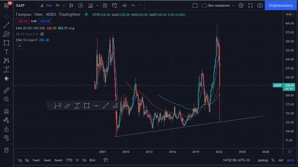Set the YTD date range
Image resolution: width=298 pixels, height=167 pixels.
[69, 160]
